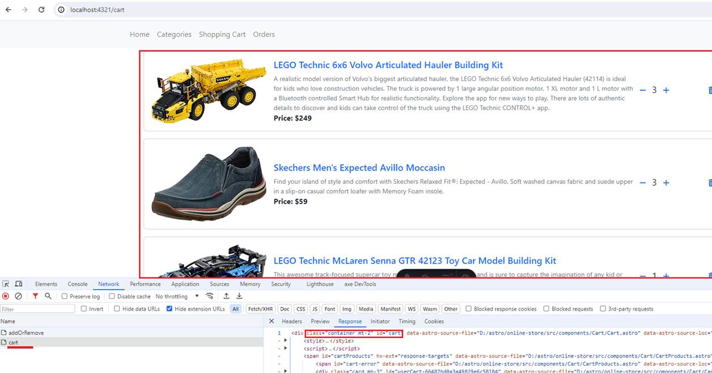
Task: Clear the network log
Action: [18, 296]
